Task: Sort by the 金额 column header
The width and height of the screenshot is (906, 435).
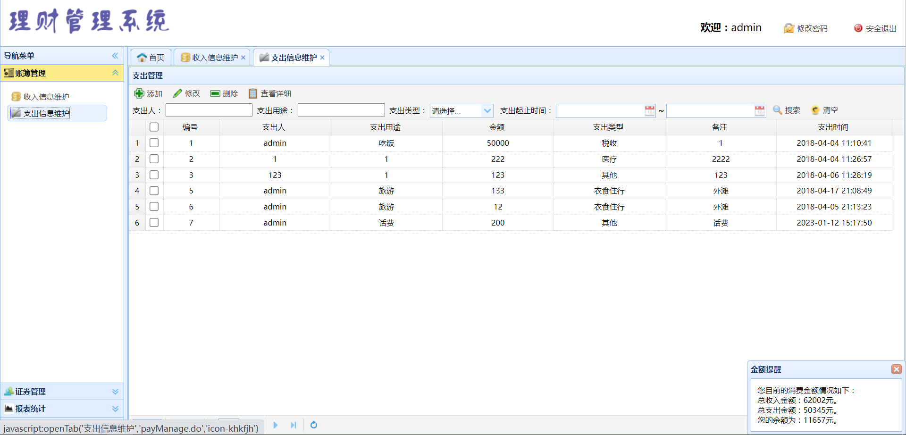Action: pyautogui.click(x=497, y=127)
